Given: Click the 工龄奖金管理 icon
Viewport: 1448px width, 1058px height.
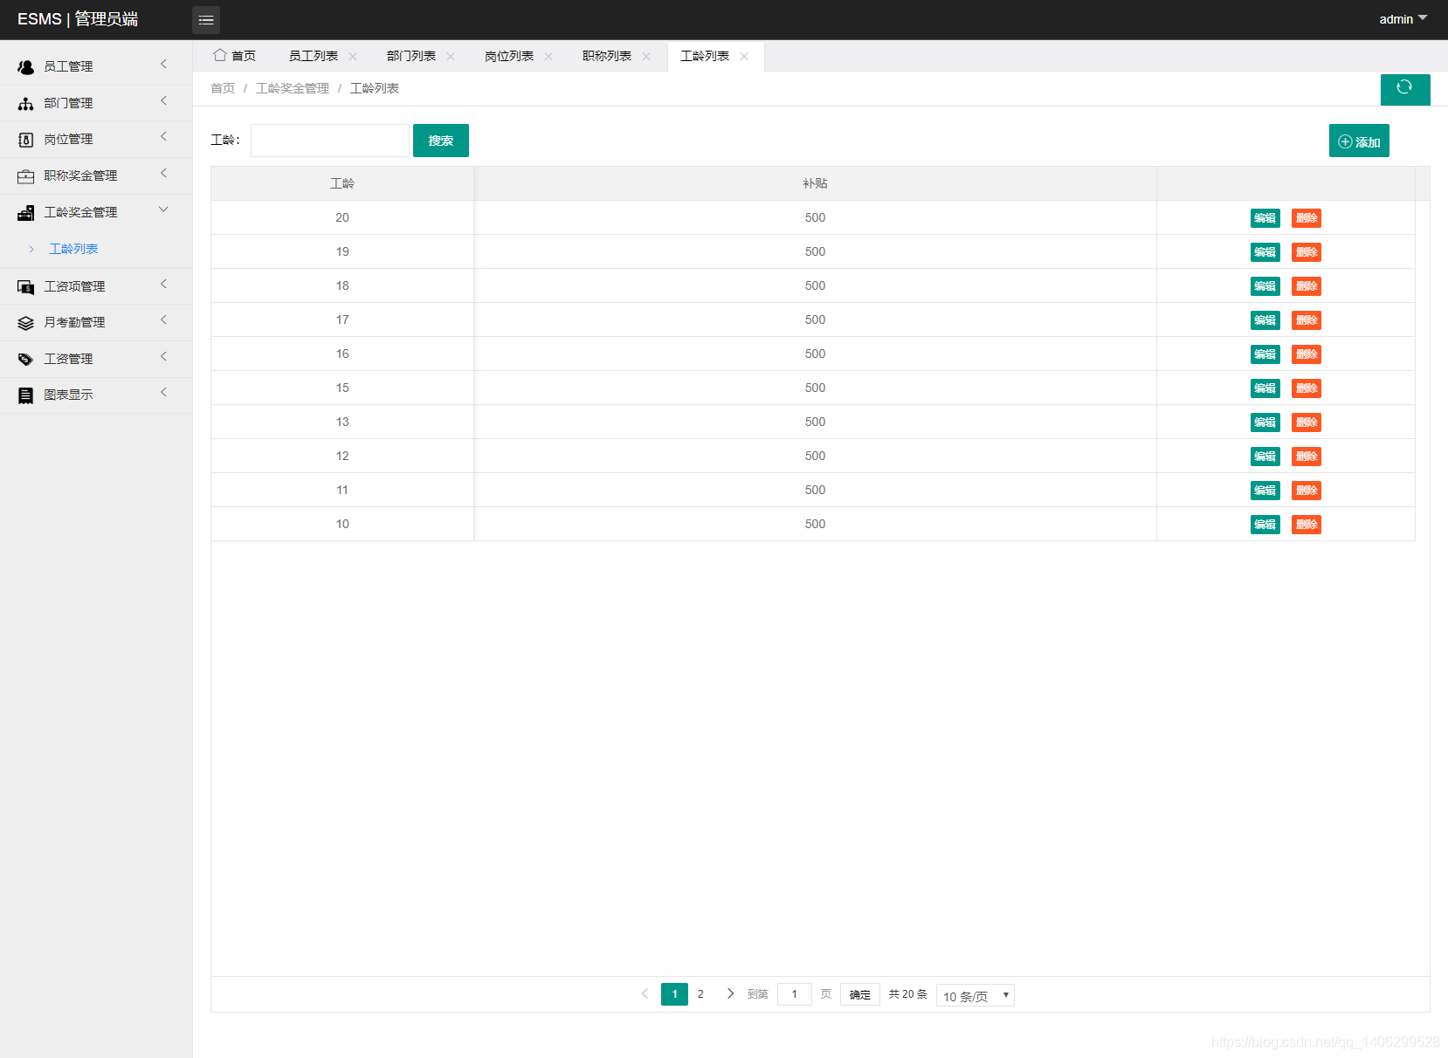Looking at the screenshot, I should (26, 213).
